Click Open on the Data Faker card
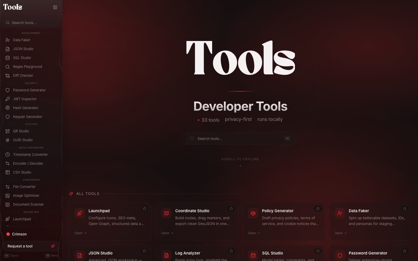418x261 pixels. [341, 233]
